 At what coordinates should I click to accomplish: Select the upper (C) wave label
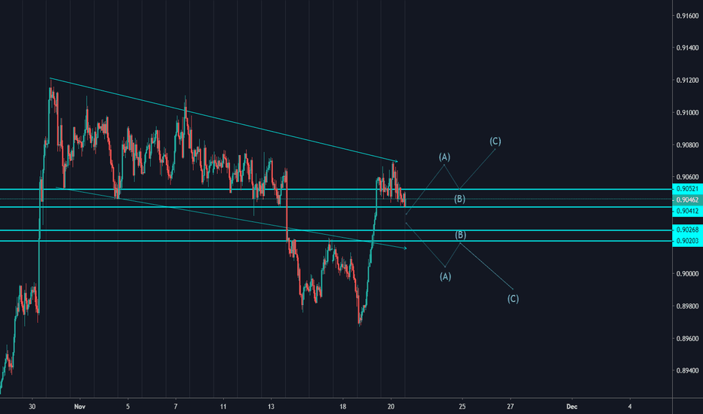(x=496, y=141)
